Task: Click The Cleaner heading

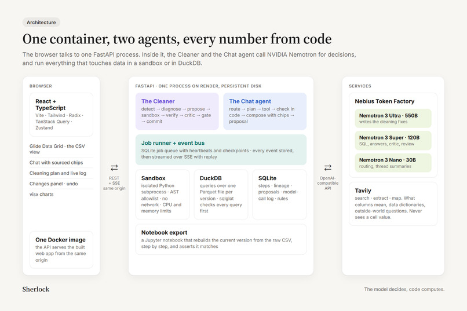Action: 158,101
